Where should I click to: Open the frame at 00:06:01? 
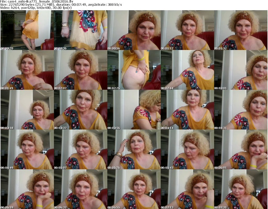241,149
